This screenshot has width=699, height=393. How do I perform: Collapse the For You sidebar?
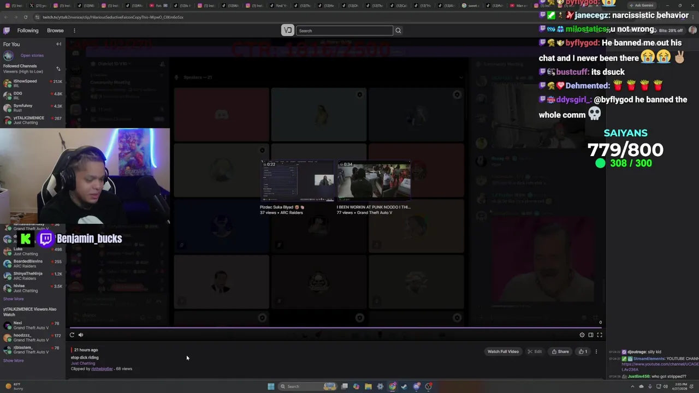coord(58,44)
